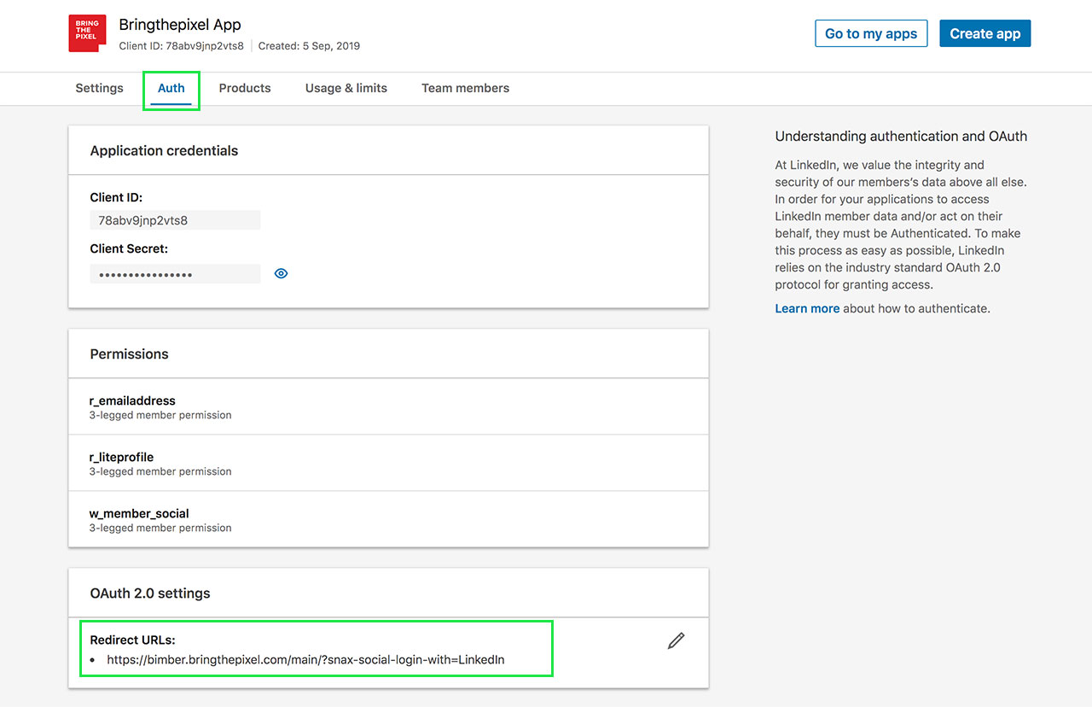Click the Application credentials heading
The image size is (1092, 707).
coord(164,150)
